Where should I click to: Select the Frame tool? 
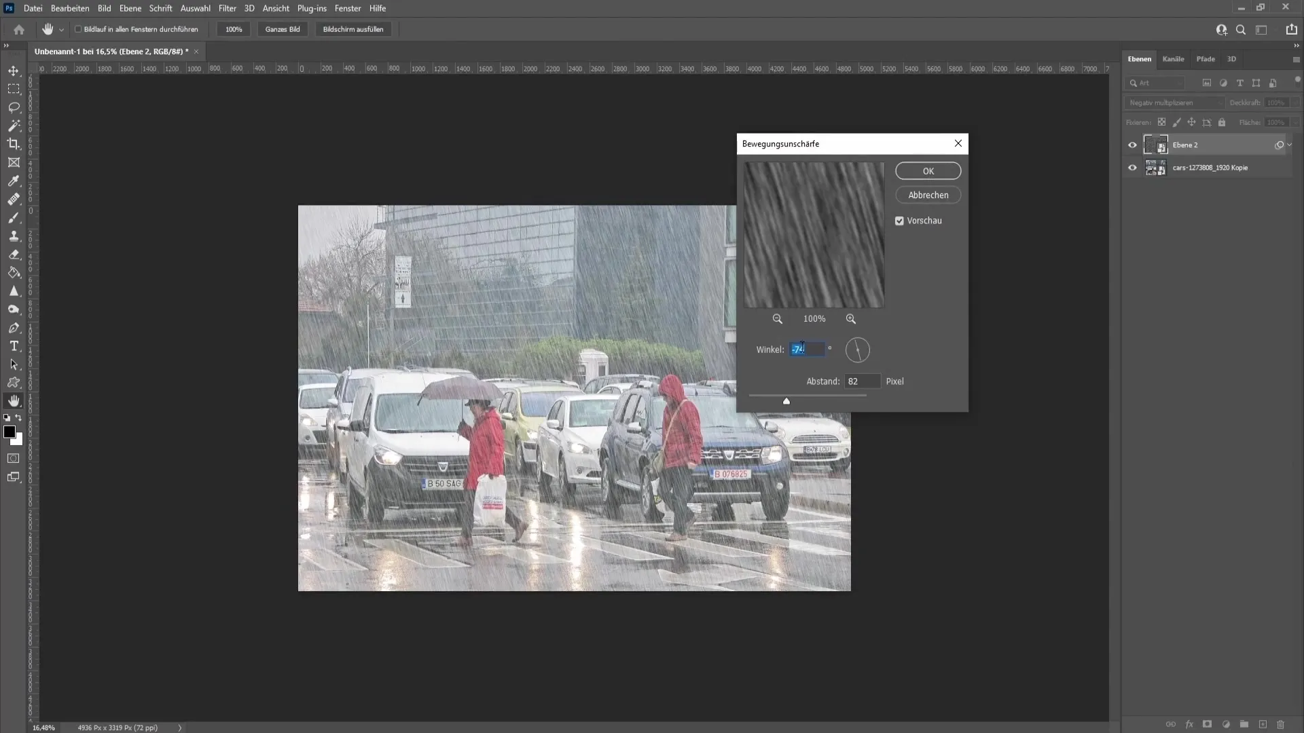[14, 162]
